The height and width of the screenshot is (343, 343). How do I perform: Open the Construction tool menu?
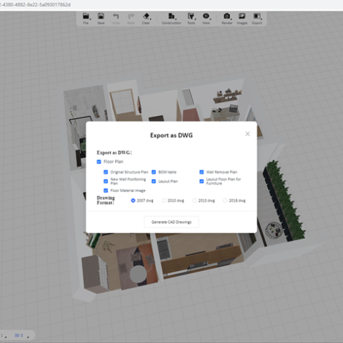[171, 19]
